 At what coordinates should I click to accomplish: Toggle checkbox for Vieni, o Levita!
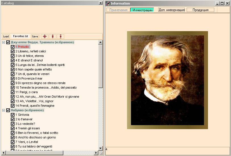click(x=13, y=142)
